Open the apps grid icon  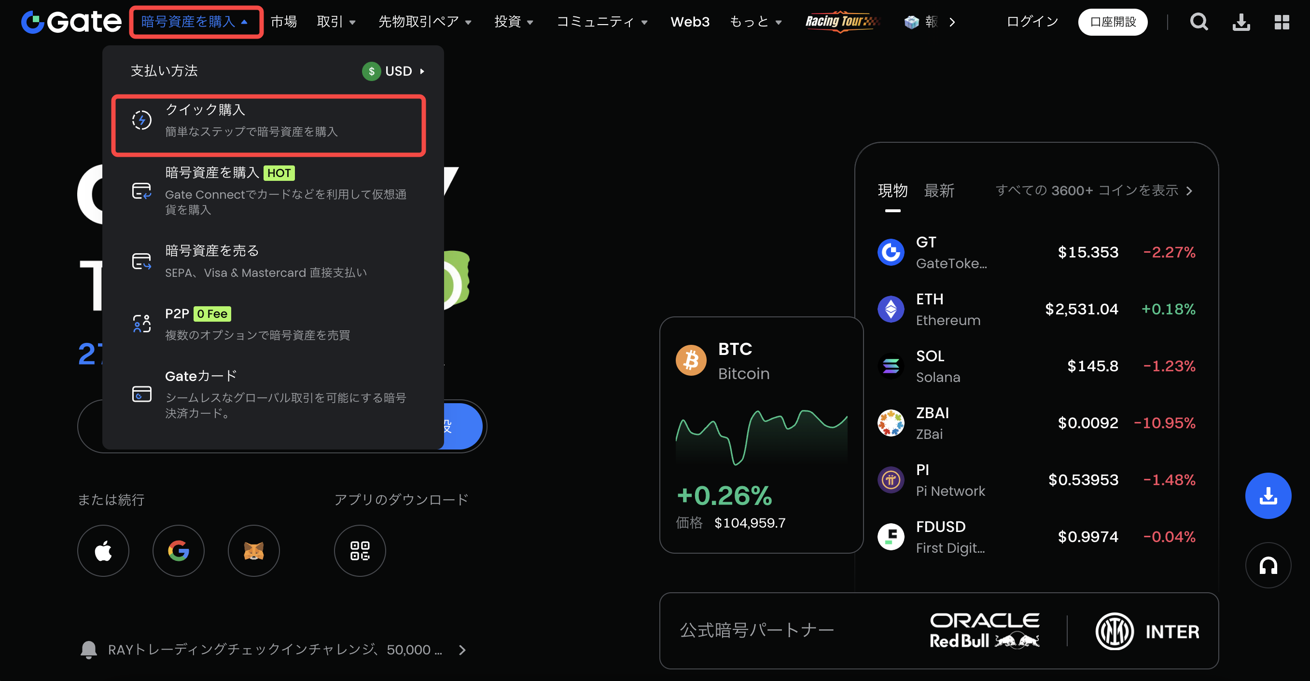pos(1282,22)
